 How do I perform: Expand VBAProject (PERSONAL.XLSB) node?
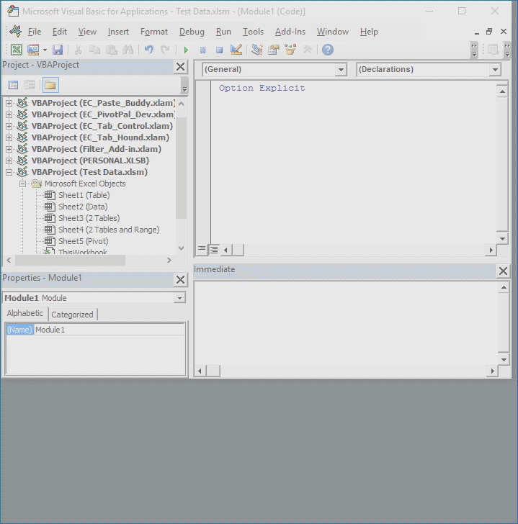coord(9,161)
